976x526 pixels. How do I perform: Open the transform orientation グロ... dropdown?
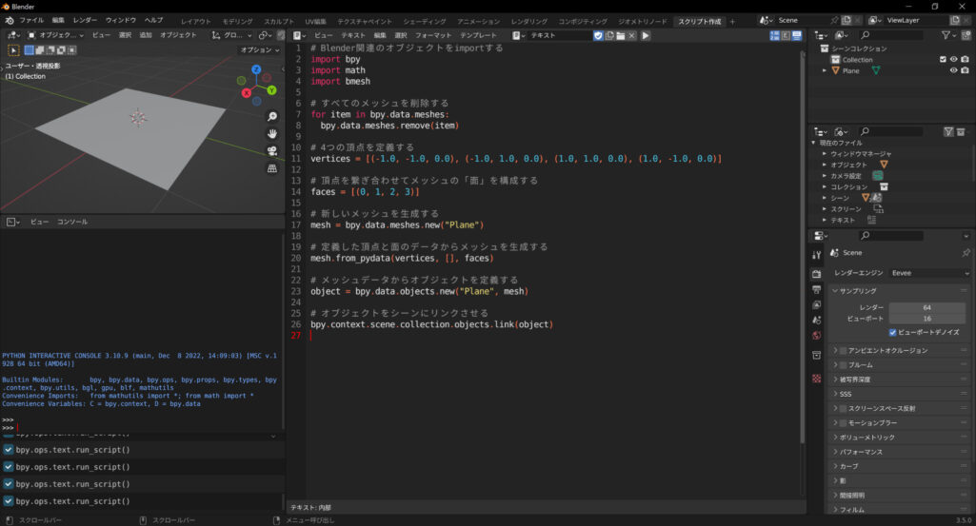[x=232, y=35]
